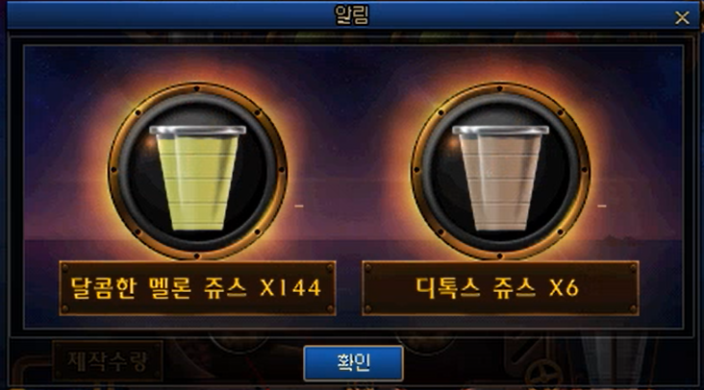
Task: Click the brass porthole rim around melon juice
Action: (x=197, y=87)
